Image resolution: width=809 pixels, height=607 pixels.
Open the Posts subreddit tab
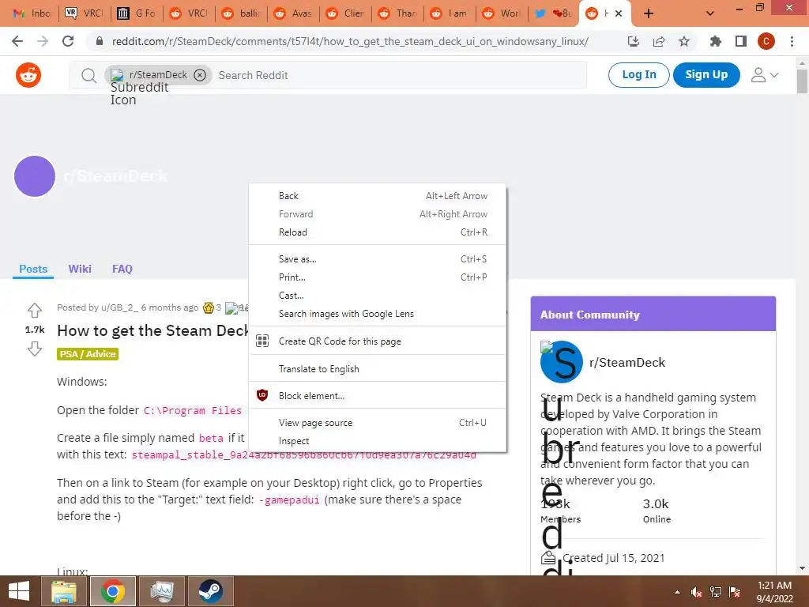[x=33, y=269]
